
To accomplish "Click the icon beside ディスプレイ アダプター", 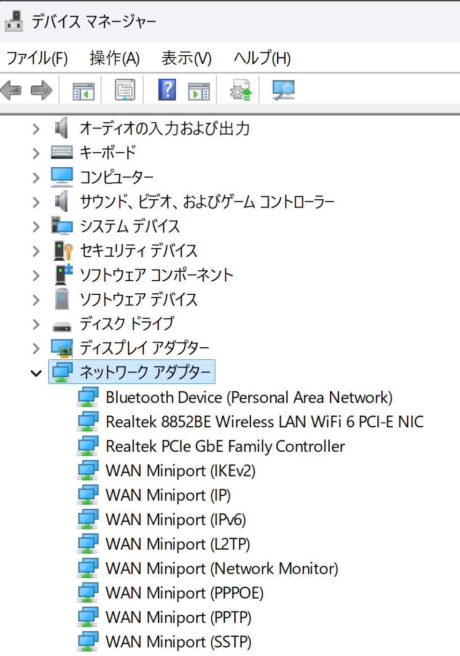I will pyautogui.click(x=62, y=348).
